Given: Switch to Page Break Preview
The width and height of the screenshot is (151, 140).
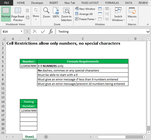Looking at the screenshot, I should 18,14.
